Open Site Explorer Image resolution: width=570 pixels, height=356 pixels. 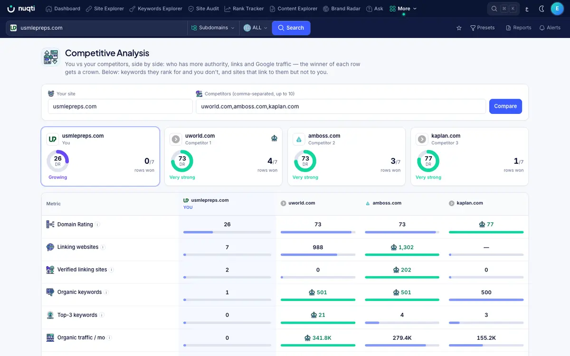pyautogui.click(x=105, y=9)
